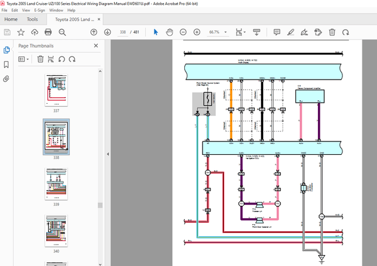Select page 340 thumbnail
The height and width of the screenshot is (266, 377).
click(x=57, y=231)
